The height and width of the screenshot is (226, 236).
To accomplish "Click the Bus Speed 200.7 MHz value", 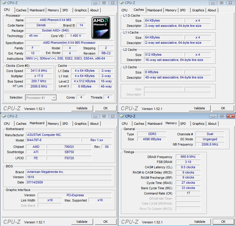I will click(x=39, y=81).
